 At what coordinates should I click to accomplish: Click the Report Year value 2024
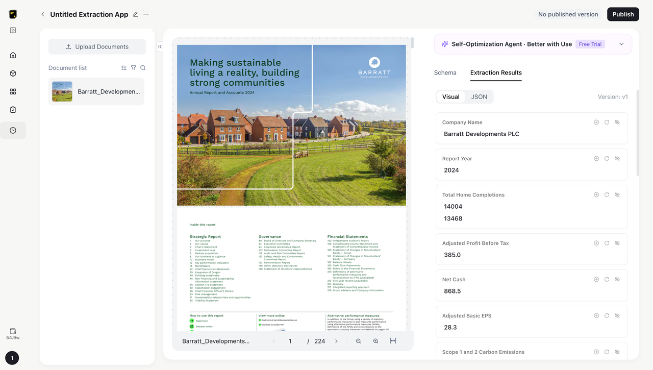[x=451, y=170]
